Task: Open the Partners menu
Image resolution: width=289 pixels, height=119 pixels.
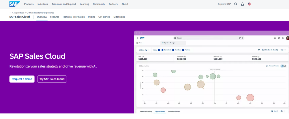Action: pyautogui.click(x=113, y=4)
